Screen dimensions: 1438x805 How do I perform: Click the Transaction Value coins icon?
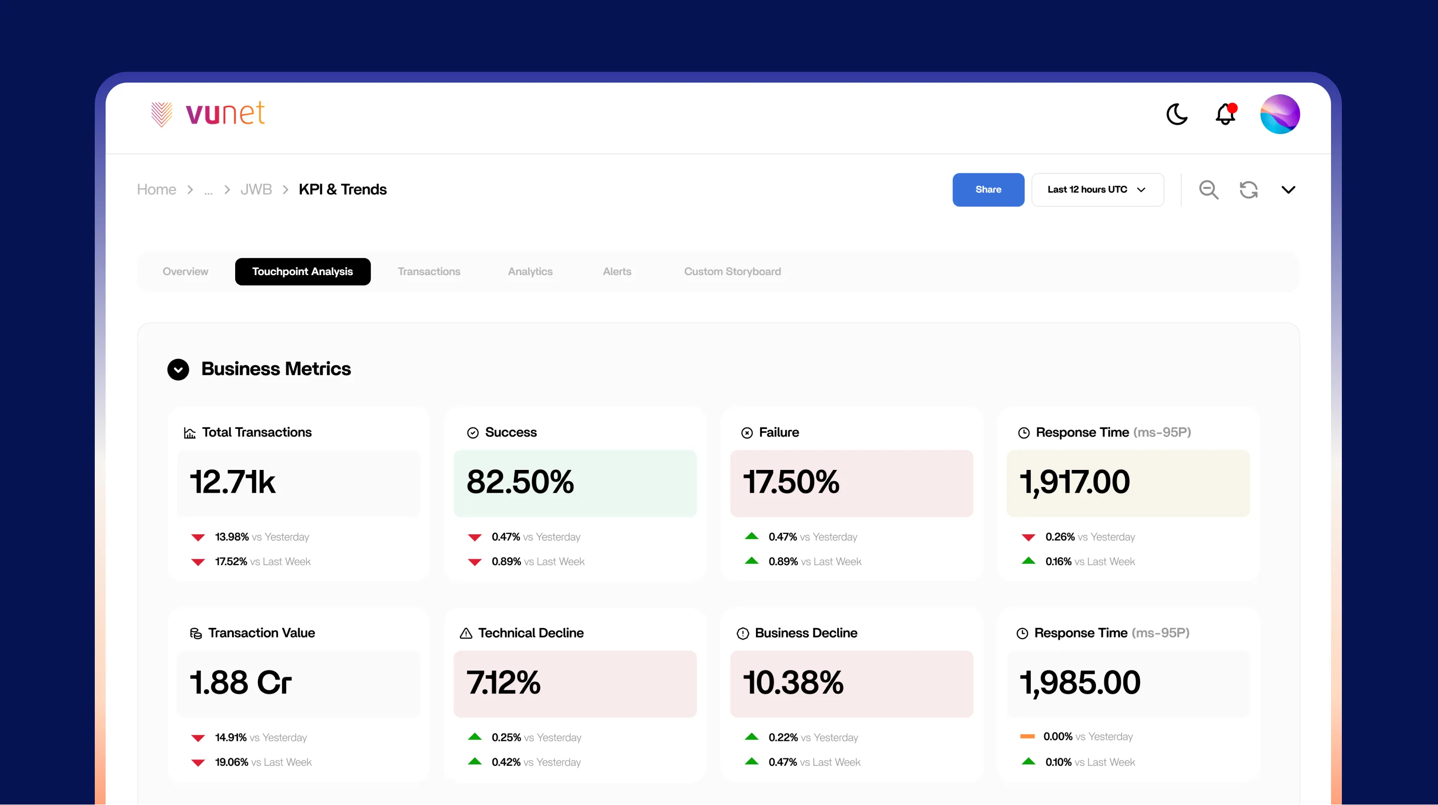point(195,633)
